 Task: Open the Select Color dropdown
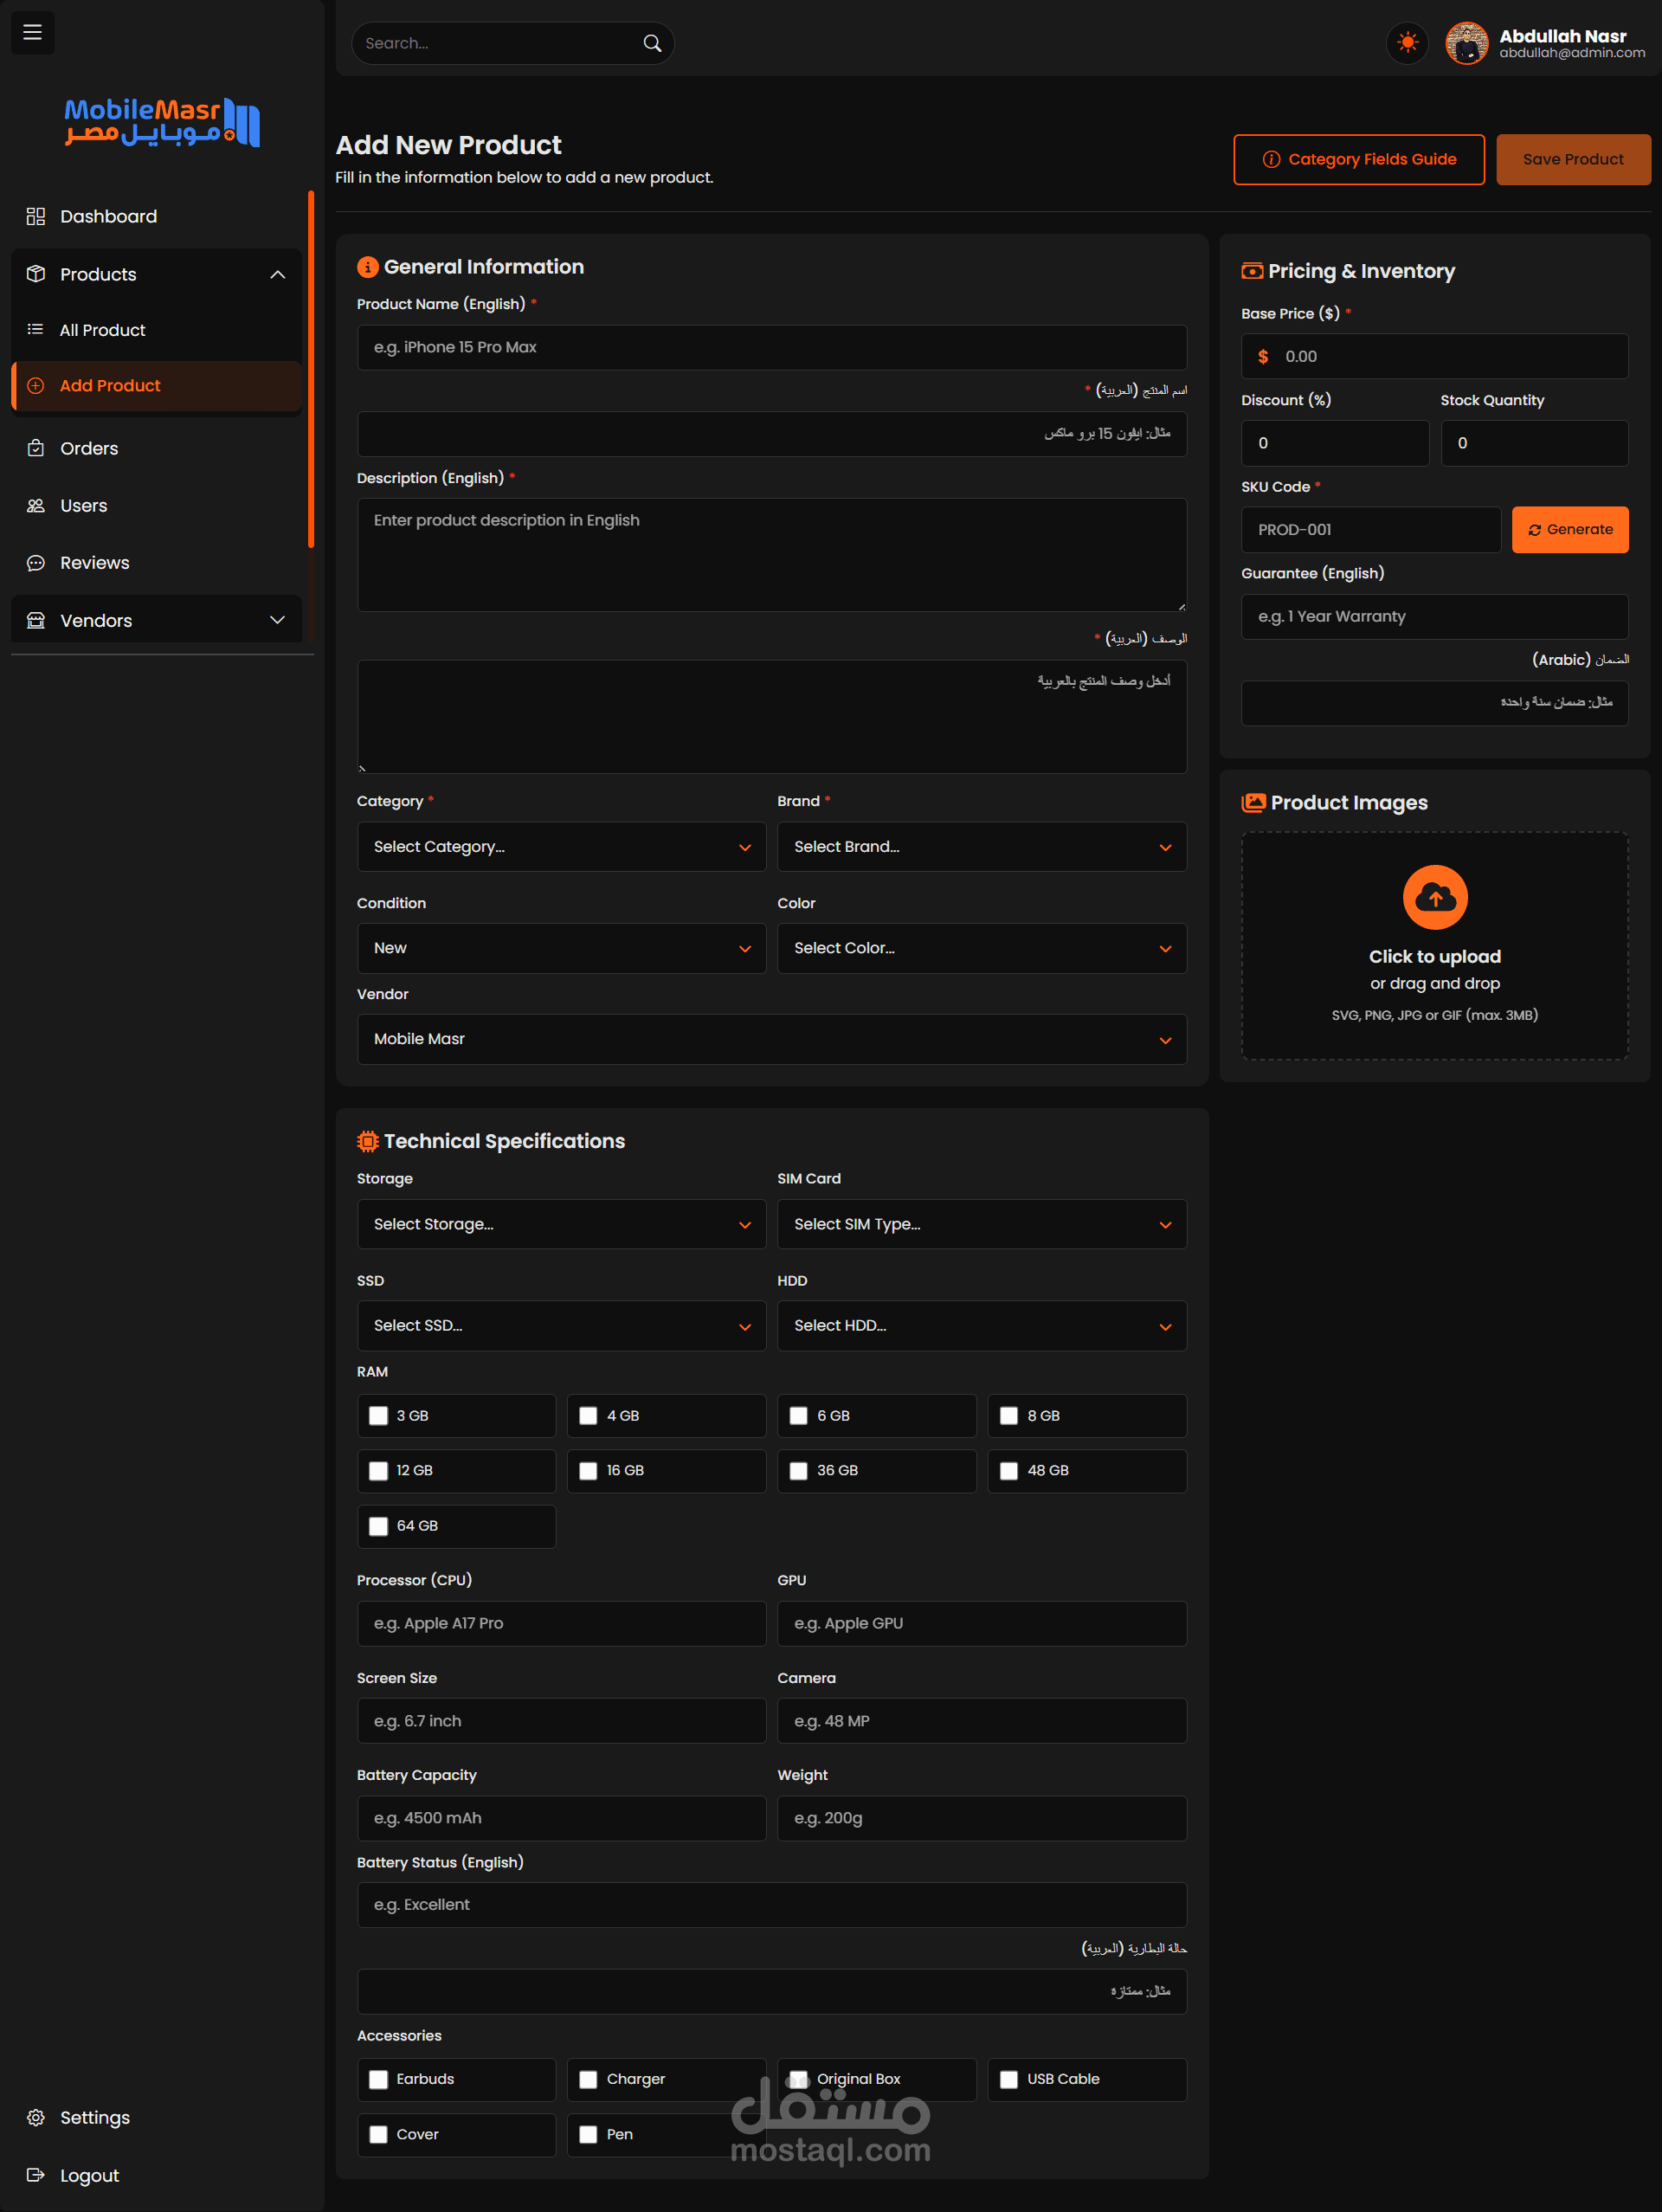pos(981,947)
